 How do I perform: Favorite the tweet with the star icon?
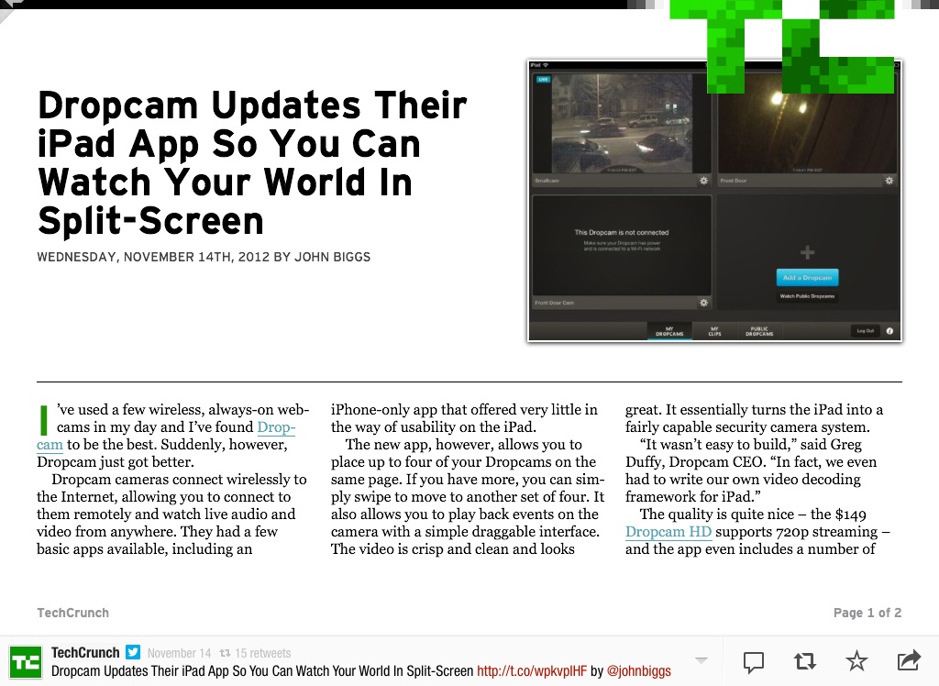point(856,660)
